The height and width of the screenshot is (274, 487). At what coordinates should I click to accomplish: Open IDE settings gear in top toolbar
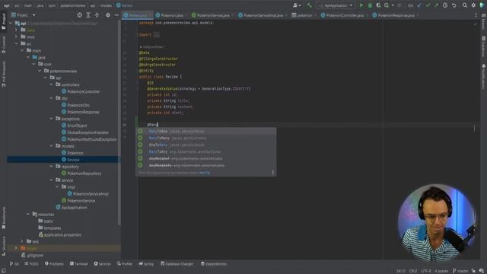pos(473,5)
